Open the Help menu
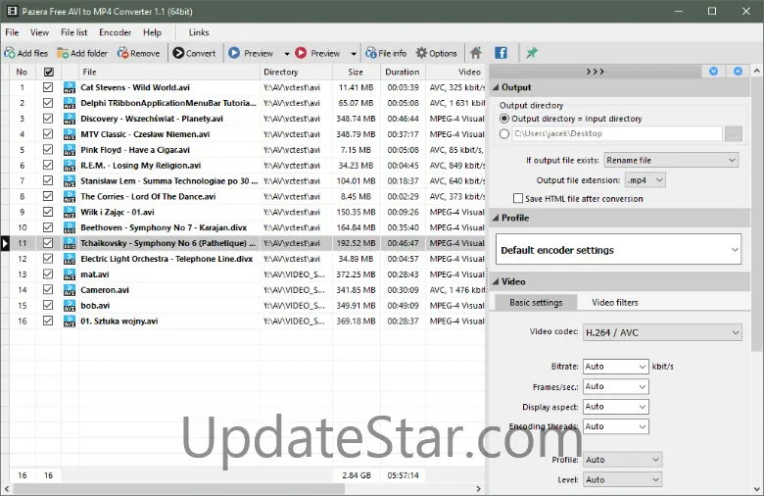 click(152, 32)
